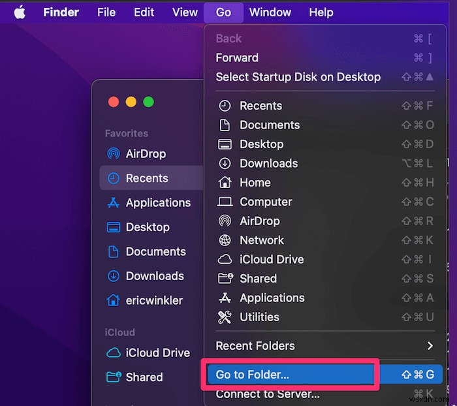The image size is (457, 406).
Task: Click the Desktop icon in Go menu
Action: pos(225,144)
